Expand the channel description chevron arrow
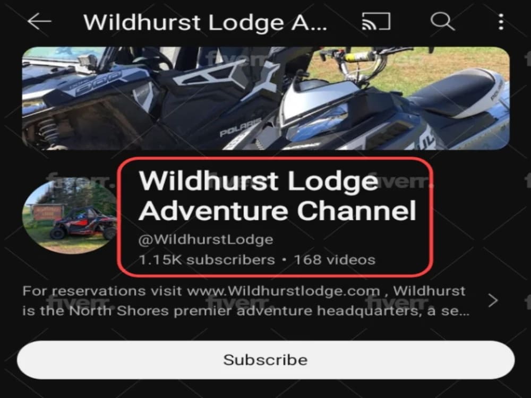This screenshot has height=398, width=531. (493, 300)
